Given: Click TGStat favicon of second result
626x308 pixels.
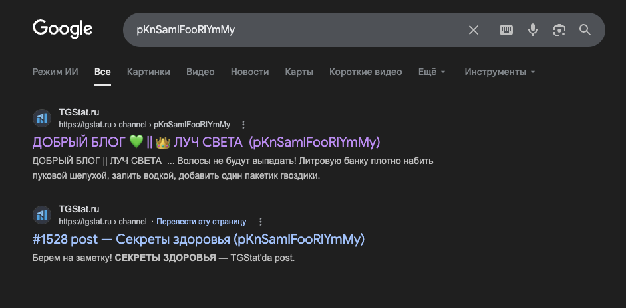Looking at the screenshot, I should (42, 215).
